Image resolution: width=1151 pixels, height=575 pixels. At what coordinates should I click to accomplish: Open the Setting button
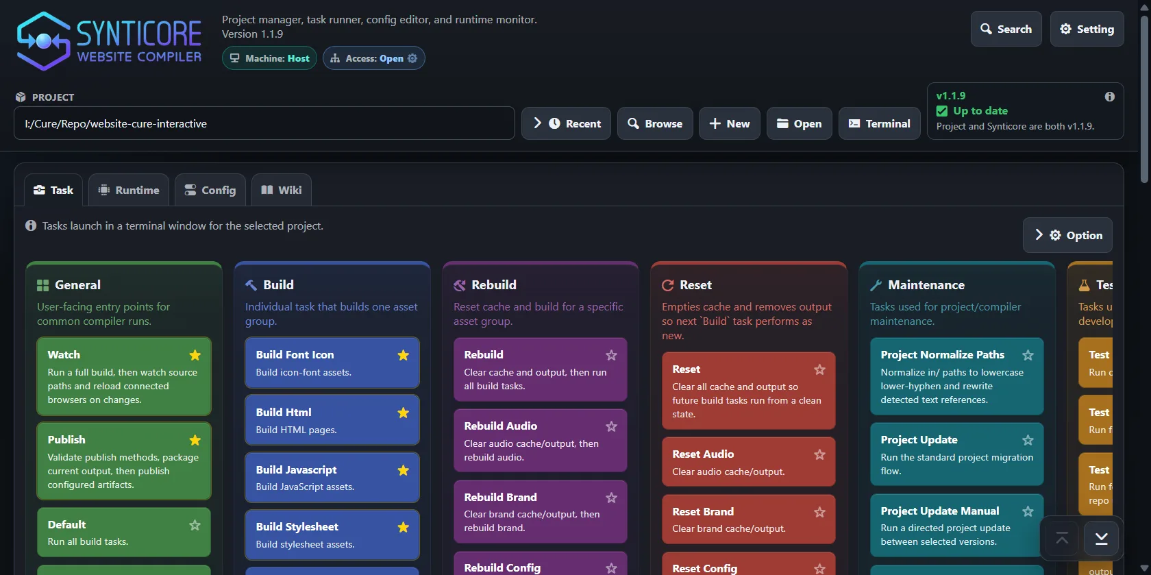(1087, 29)
